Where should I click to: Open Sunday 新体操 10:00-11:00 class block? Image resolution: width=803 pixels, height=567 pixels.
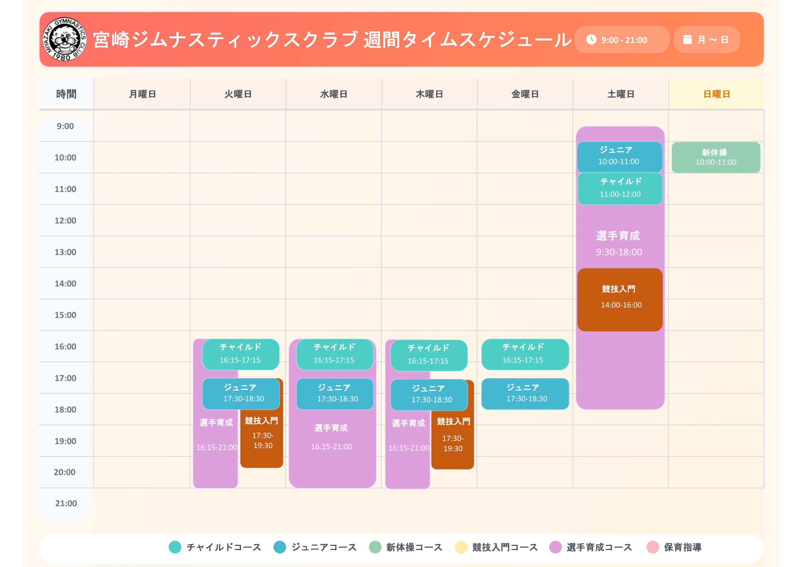click(716, 157)
